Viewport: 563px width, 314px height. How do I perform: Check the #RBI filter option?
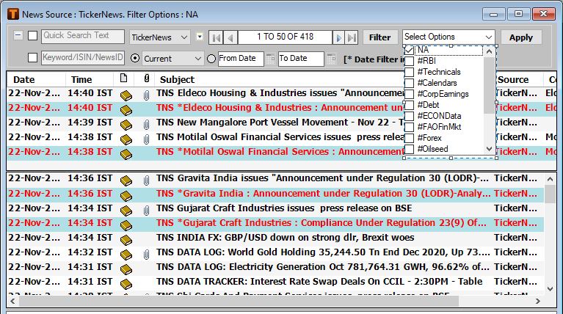point(409,61)
